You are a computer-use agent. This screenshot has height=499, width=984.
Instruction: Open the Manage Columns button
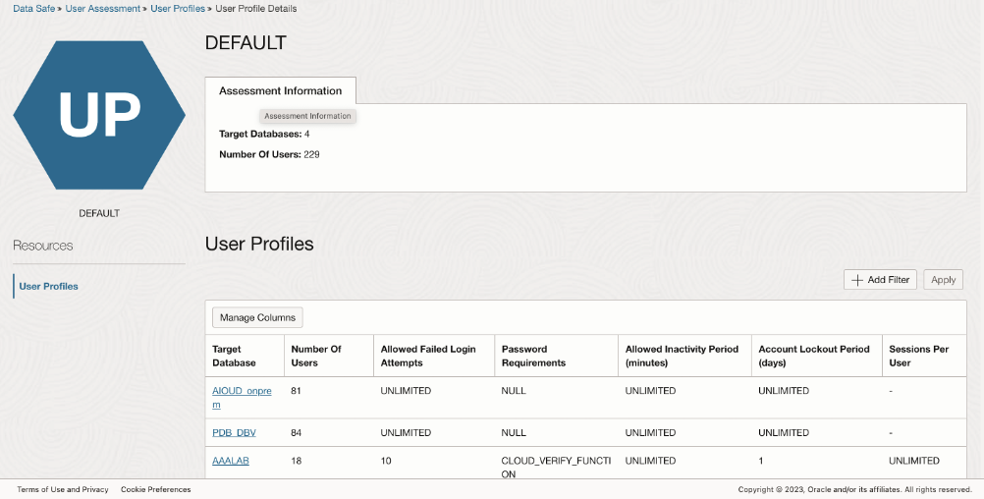(258, 317)
